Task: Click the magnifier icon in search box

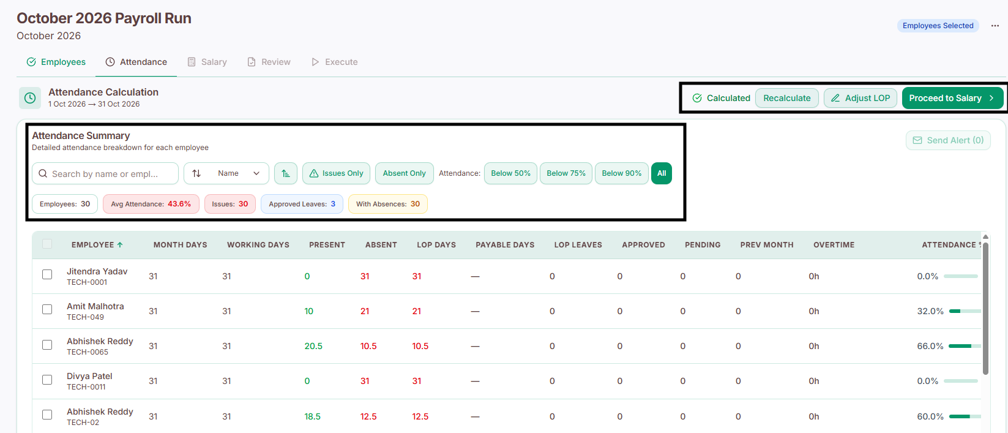Action: (x=43, y=174)
